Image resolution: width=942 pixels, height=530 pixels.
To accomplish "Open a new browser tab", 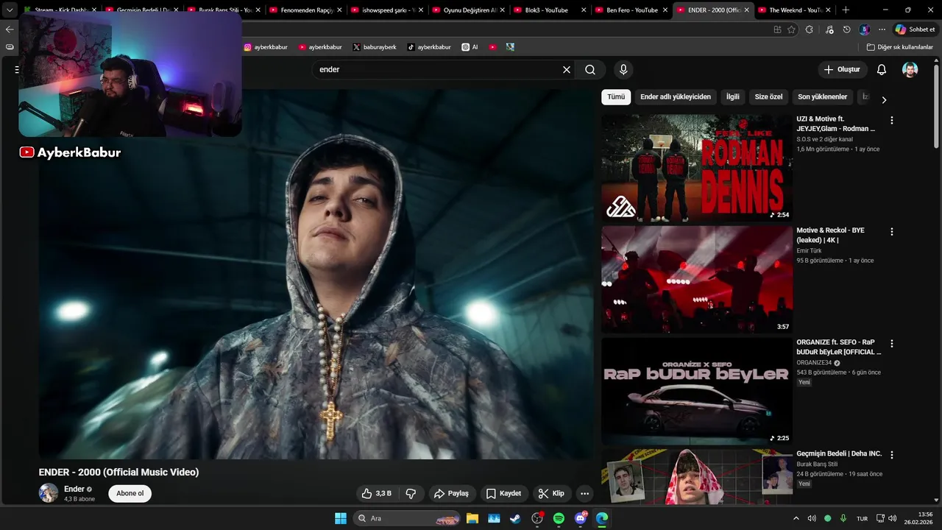I will (846, 10).
